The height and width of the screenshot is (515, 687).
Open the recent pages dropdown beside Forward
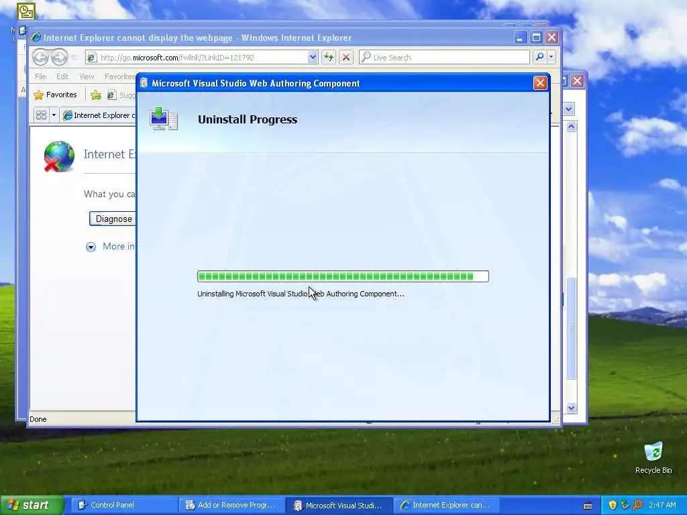(x=74, y=58)
